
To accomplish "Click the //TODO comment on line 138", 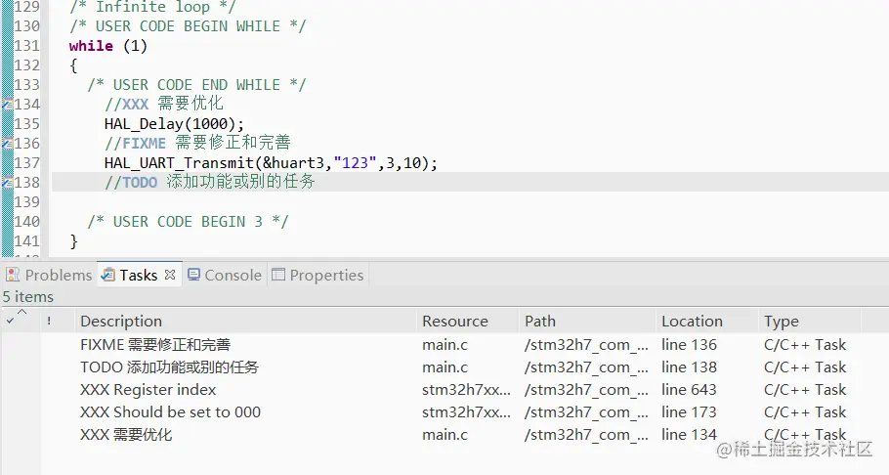I will click(210, 182).
